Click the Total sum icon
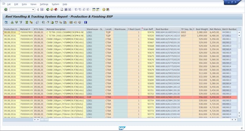The height and width of the screenshot is (131, 245). (x=27, y=22)
